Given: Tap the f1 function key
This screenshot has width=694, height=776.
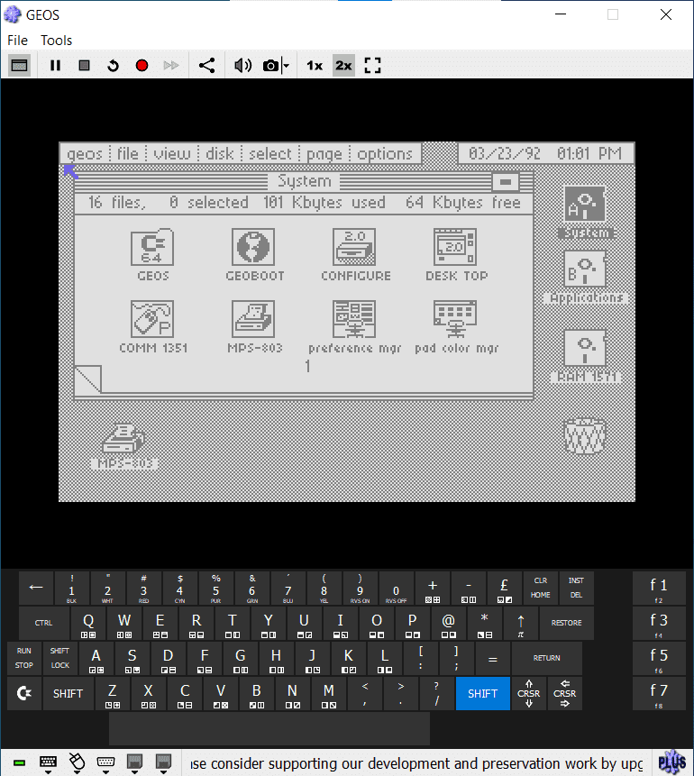Looking at the screenshot, I should tap(659, 589).
